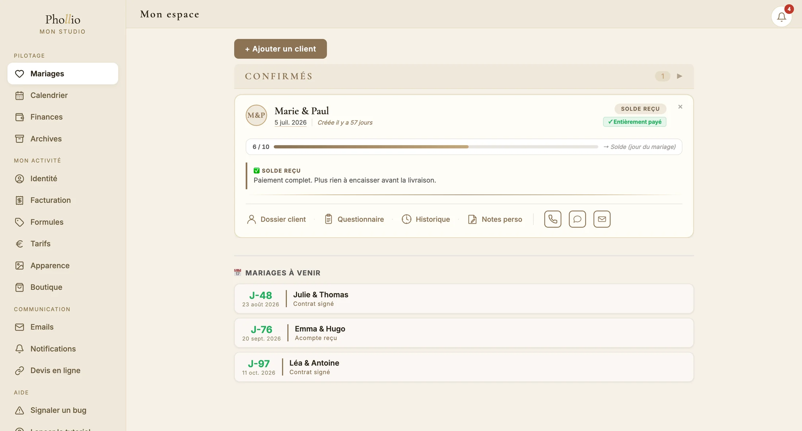Click the Confirmés section header

point(464,76)
